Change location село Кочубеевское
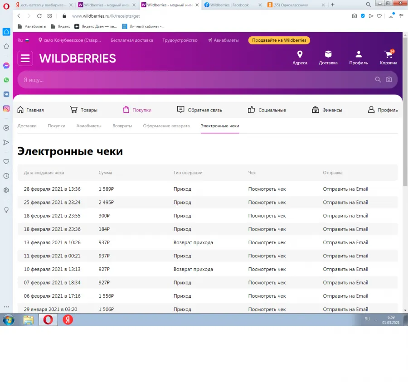408x382 pixels. 69,40
